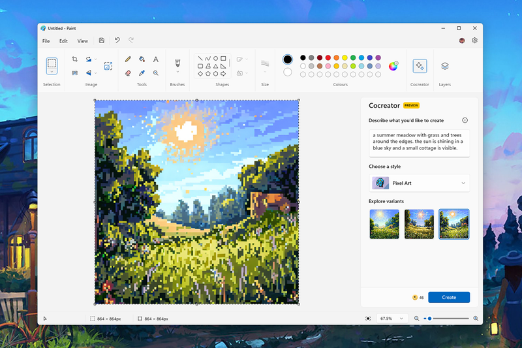Select the primary black Colour 1 circle
The height and width of the screenshot is (348, 522).
(x=288, y=59)
